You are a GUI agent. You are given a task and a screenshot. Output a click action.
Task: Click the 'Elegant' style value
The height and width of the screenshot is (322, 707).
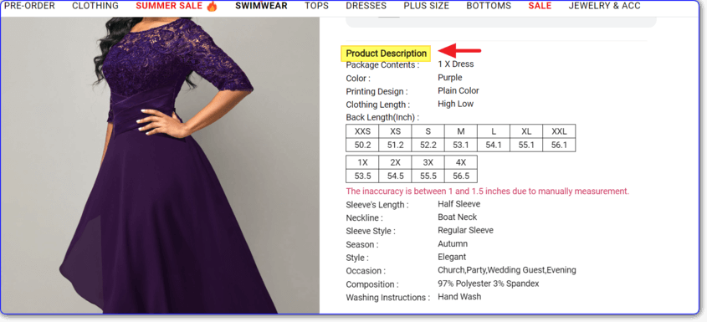pyautogui.click(x=452, y=257)
